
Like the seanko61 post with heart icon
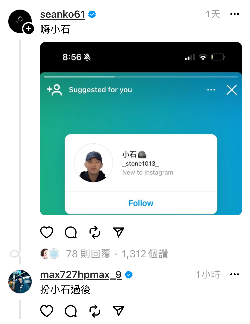(x=46, y=232)
